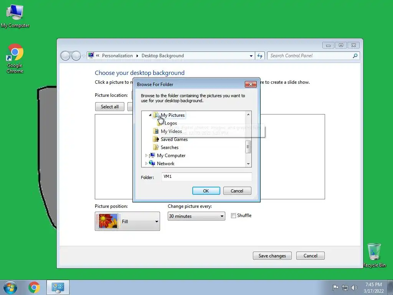Open Change picture every 30 minutes dropdown

(x=196, y=216)
